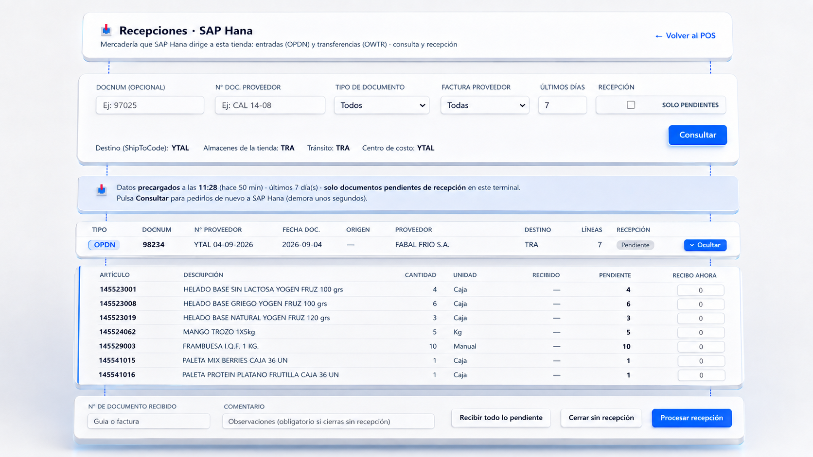Click HELADO BASE GRIEGO YOGEN FRUZ description
Image resolution: width=813 pixels, height=457 pixels.
(255, 304)
